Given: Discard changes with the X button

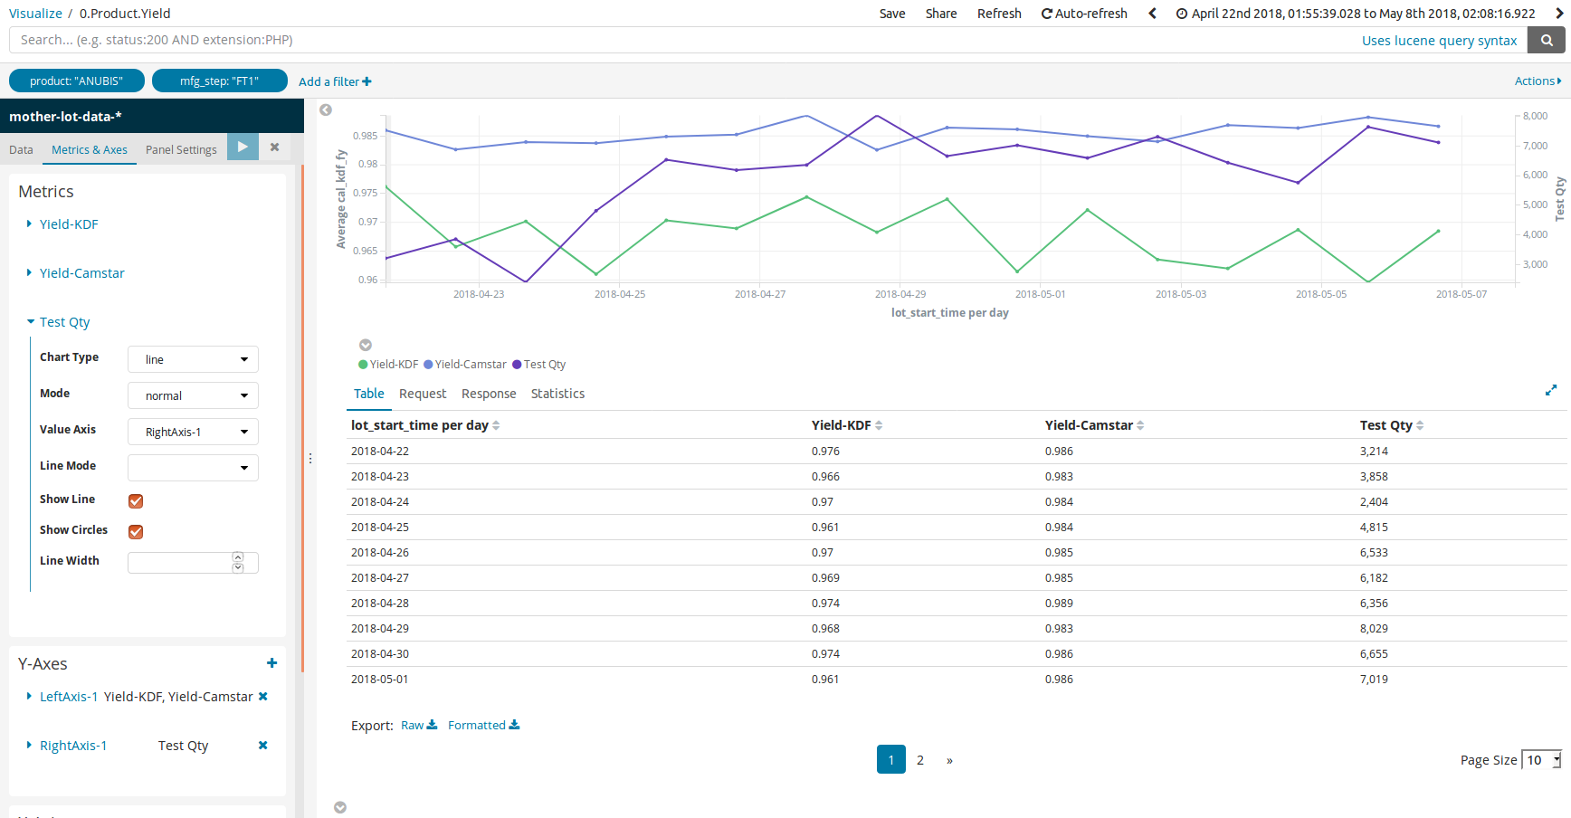Looking at the screenshot, I should 274,147.
